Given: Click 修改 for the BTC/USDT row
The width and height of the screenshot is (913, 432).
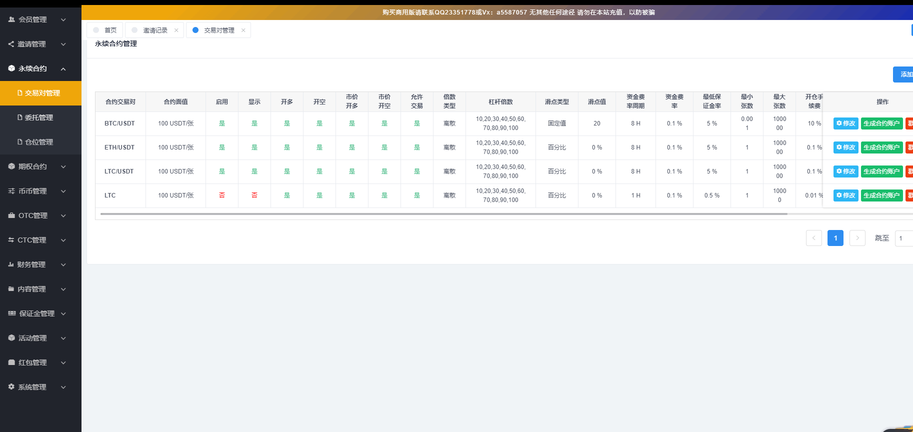Looking at the screenshot, I should pos(845,123).
